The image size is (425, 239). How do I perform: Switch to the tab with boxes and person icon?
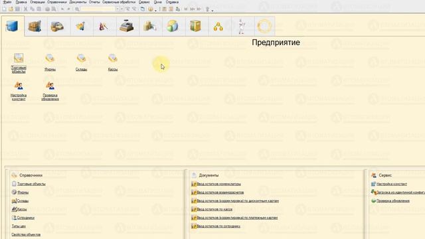(x=150, y=27)
